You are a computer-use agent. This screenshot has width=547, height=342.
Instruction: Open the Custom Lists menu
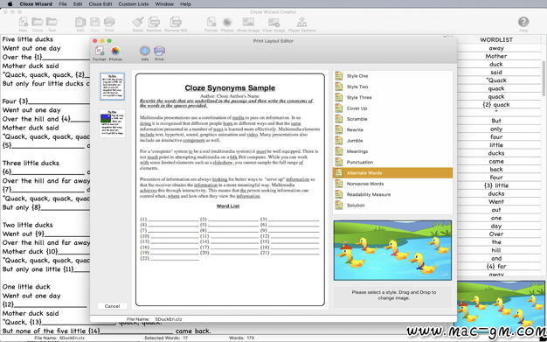[x=134, y=4]
